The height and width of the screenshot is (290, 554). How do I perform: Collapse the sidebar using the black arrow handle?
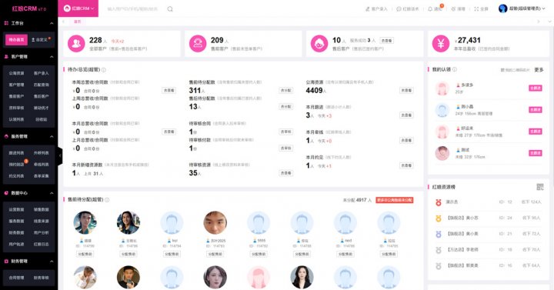[60, 155]
